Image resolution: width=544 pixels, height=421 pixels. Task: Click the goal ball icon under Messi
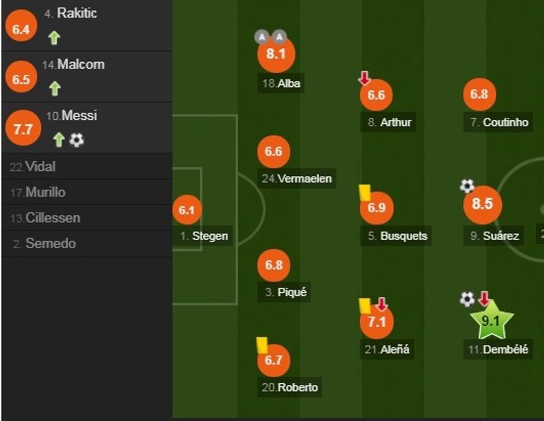pyautogui.click(x=77, y=140)
